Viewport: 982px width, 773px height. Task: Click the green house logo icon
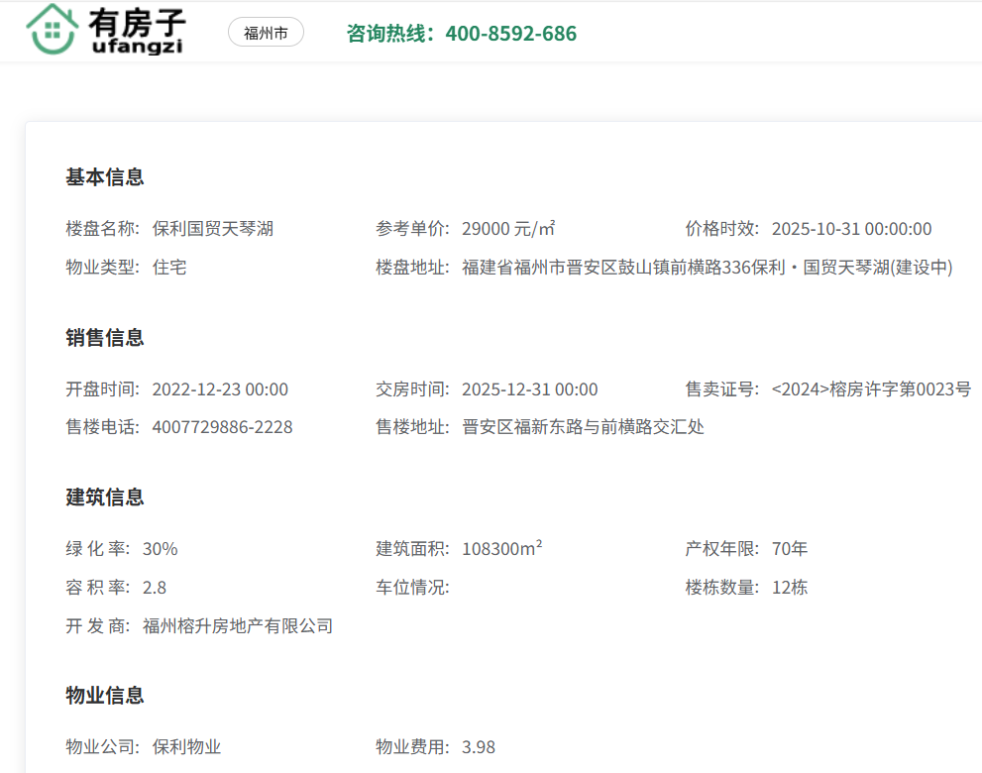point(54,30)
